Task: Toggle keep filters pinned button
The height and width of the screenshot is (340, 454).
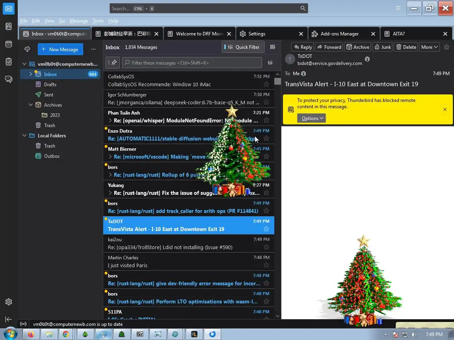Action: pyautogui.click(x=113, y=63)
